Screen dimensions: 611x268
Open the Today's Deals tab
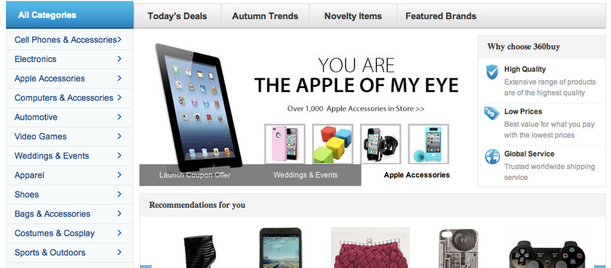177,16
